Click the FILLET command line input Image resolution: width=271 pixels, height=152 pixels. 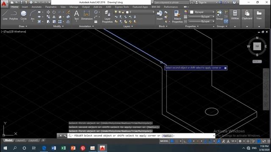[x=141, y=136]
